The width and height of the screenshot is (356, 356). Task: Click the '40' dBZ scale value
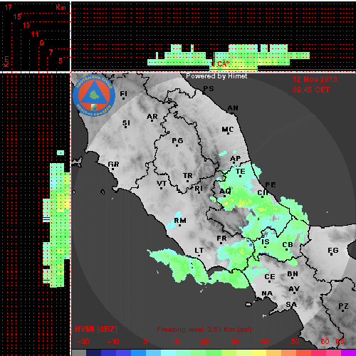tap(264, 342)
